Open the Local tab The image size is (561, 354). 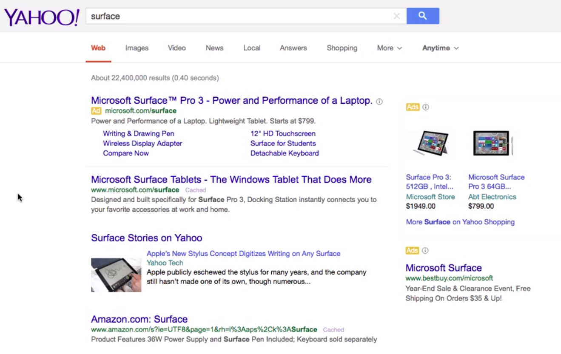252,48
